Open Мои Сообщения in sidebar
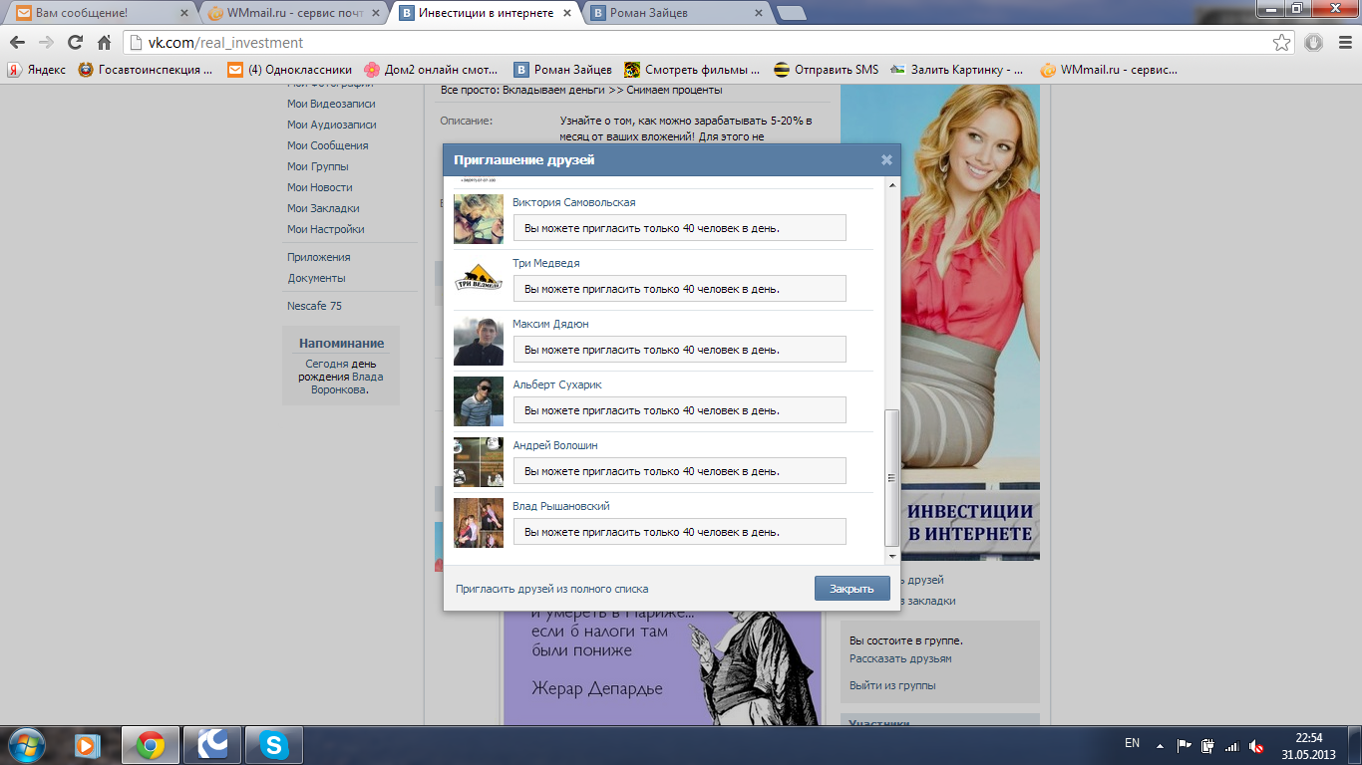 click(328, 145)
